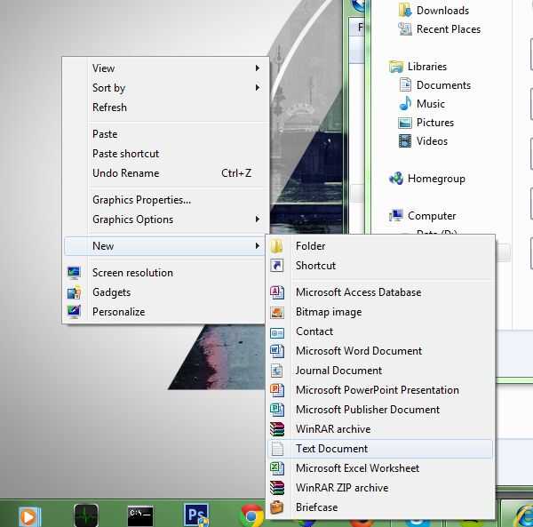Click the Ctrl+Z shortcut text
Viewport: 533px width, 527px height.
(x=236, y=173)
